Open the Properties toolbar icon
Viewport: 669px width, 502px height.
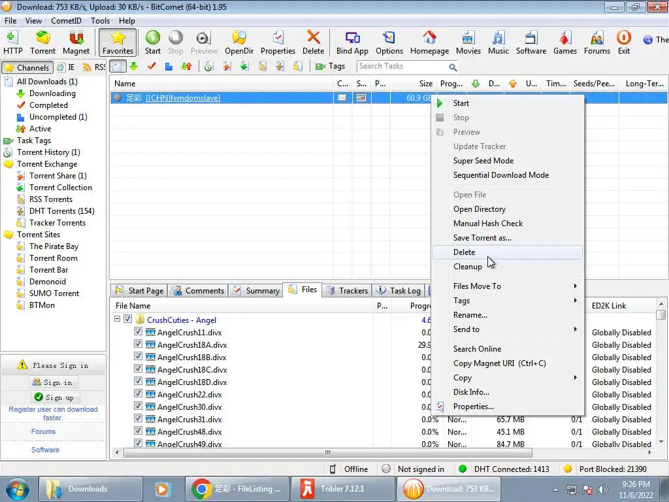tap(278, 42)
